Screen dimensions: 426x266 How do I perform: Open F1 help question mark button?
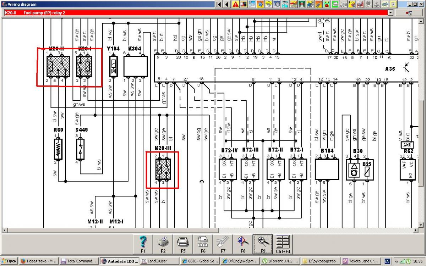(143, 244)
